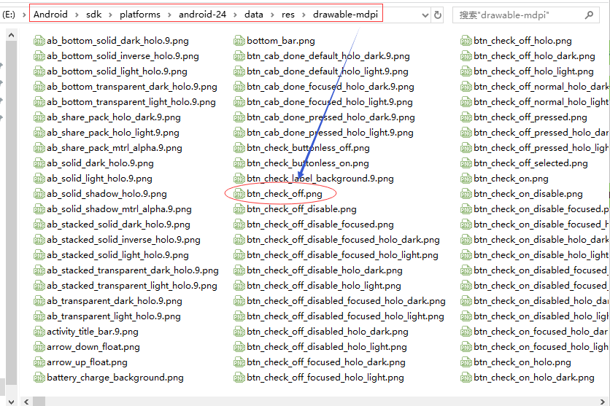Image resolution: width=610 pixels, height=406 pixels.
Task: Select file btn_check_off_holo_dark.png
Action: click(x=528, y=56)
